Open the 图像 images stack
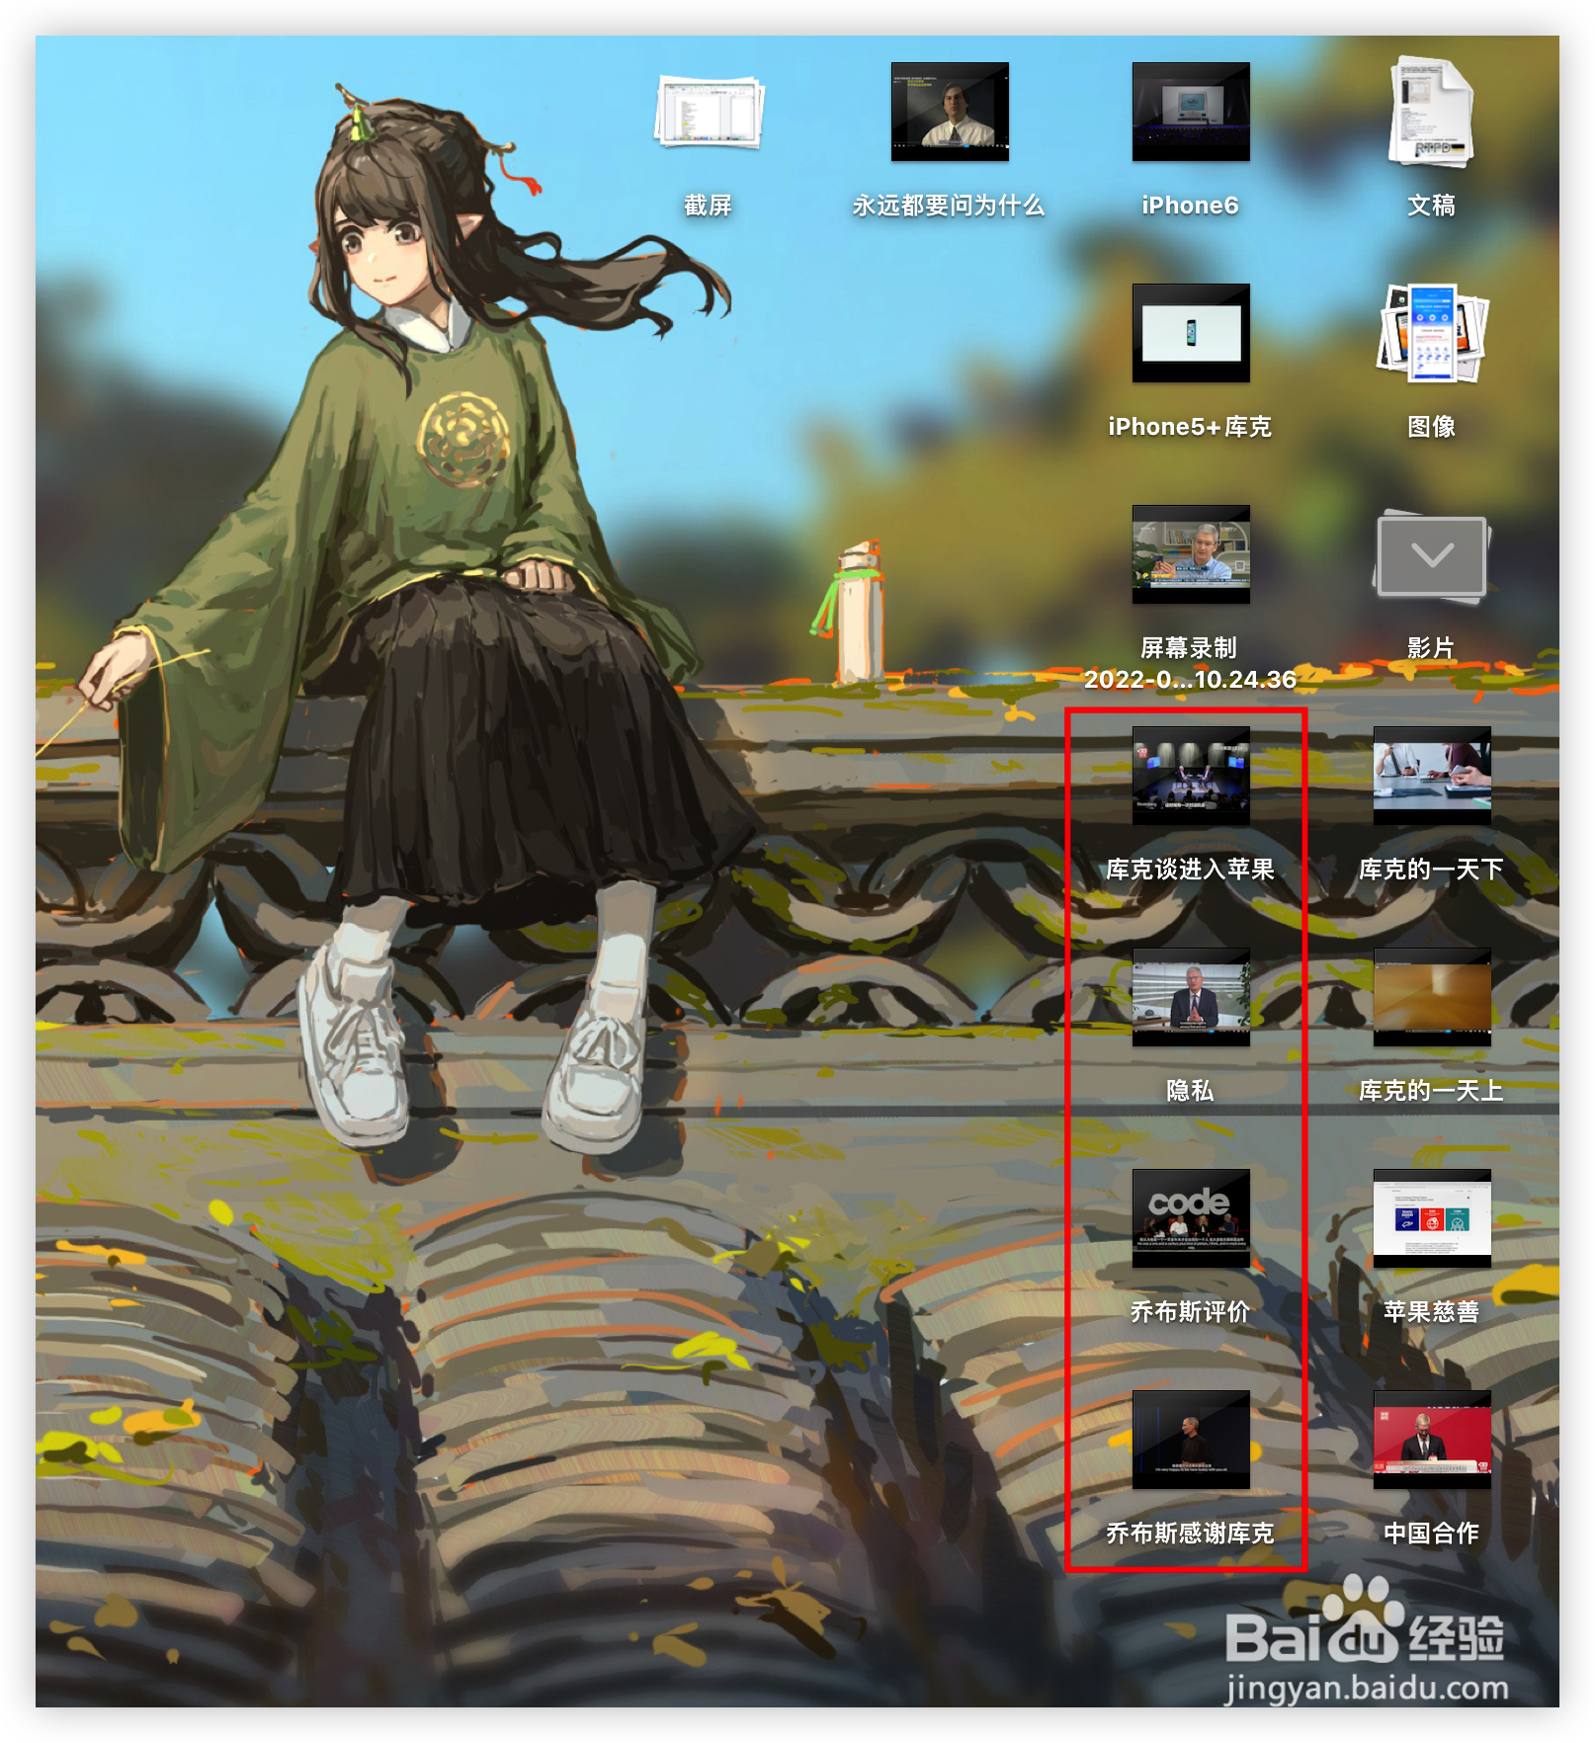Image resolution: width=1595 pixels, height=1743 pixels. [1432, 333]
